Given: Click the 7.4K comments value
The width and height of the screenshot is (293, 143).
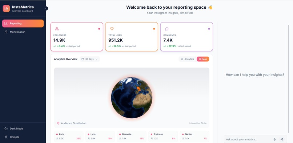Looking at the screenshot, I should (x=168, y=40).
